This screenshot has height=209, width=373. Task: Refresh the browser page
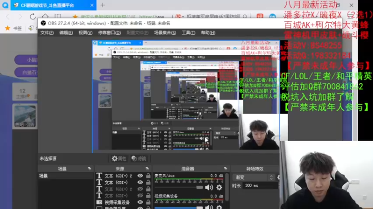tap(33, 16)
